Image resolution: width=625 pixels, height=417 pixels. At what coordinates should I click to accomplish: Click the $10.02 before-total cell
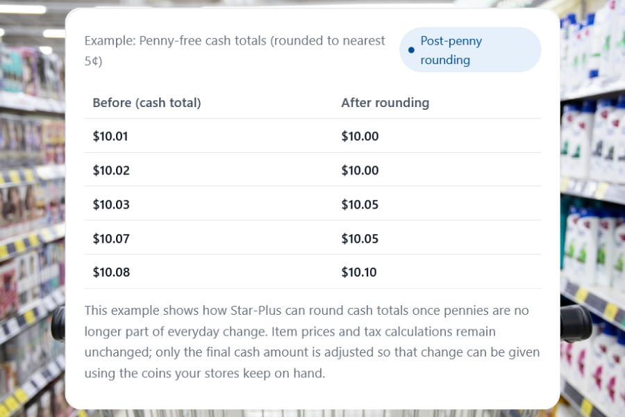click(x=111, y=170)
